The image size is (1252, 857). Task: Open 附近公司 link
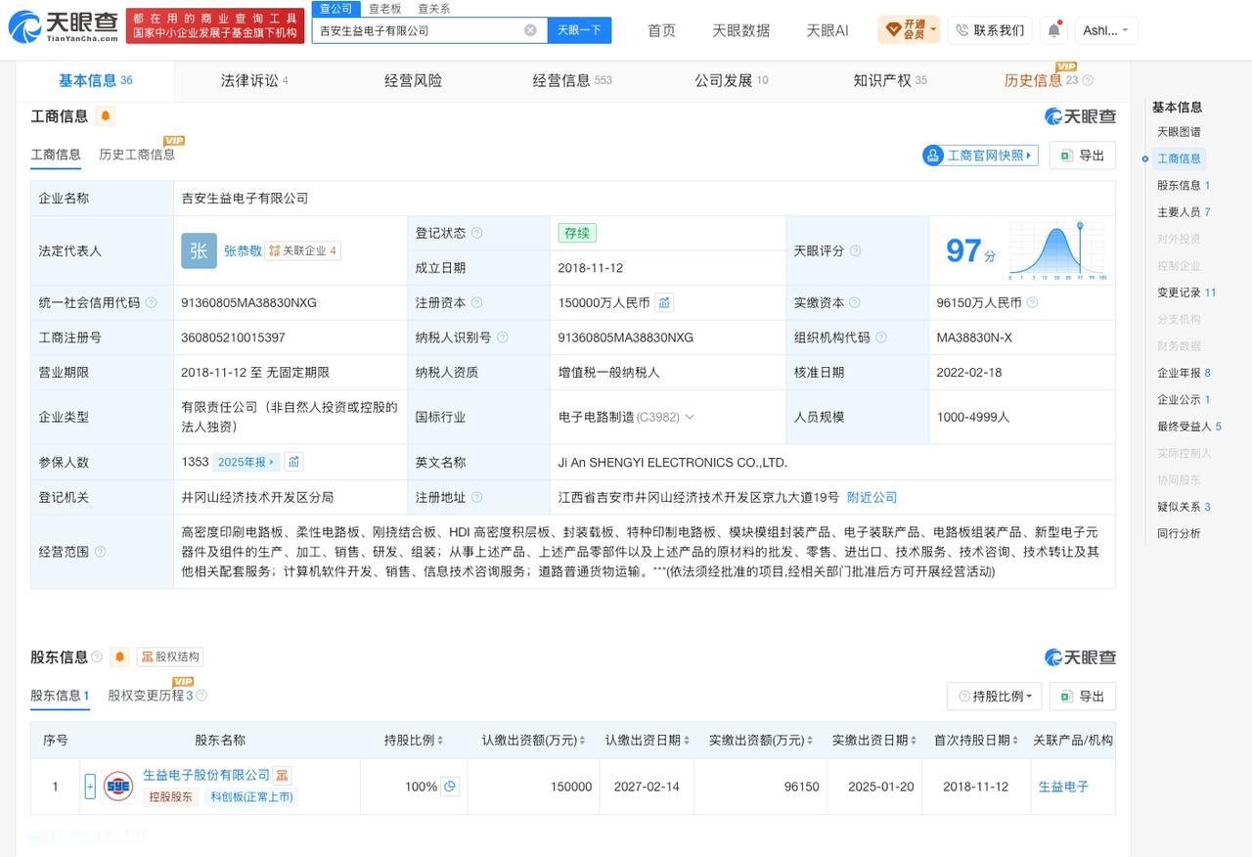pyautogui.click(x=872, y=497)
